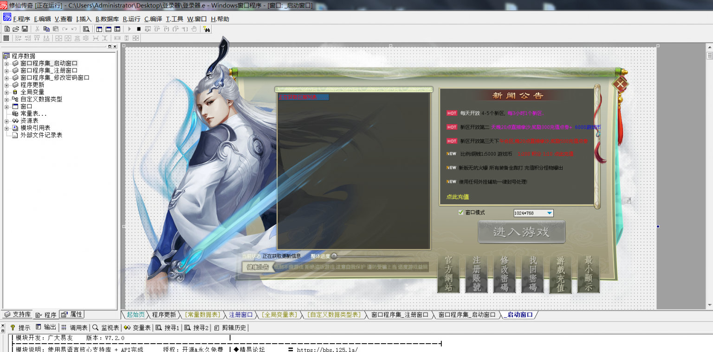The width and height of the screenshot is (713, 352).
Task: Switch to the 注册窗口 editor tab
Action: (240, 315)
